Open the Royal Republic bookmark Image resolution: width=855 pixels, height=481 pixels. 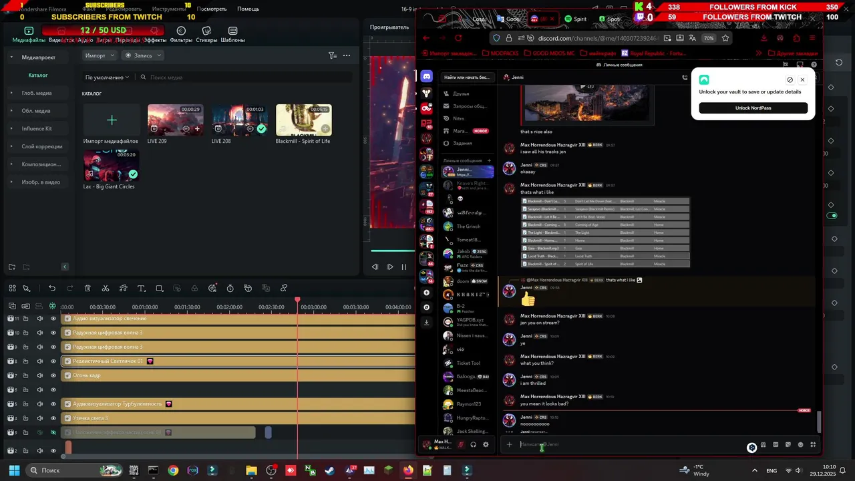(x=654, y=53)
